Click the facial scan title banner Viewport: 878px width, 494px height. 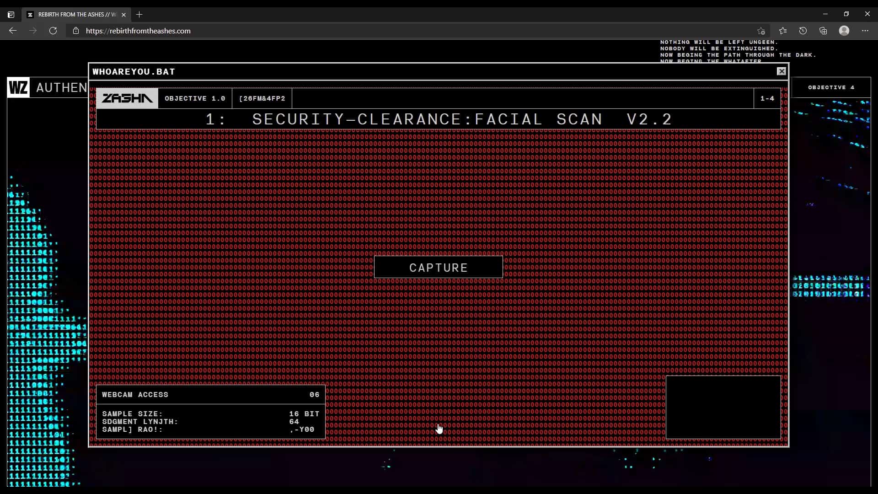(438, 119)
